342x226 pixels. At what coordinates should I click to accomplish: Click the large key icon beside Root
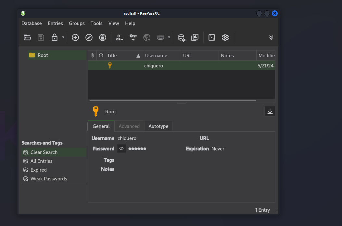(x=95, y=111)
